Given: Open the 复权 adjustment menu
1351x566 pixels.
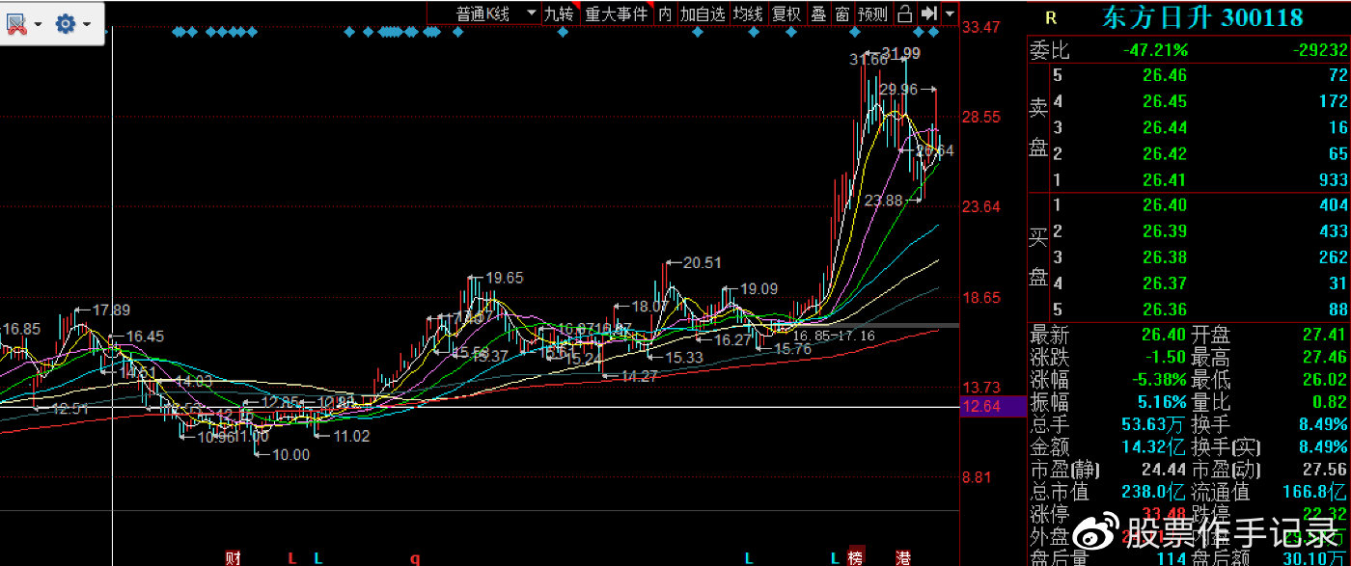Looking at the screenshot, I should 786,13.
